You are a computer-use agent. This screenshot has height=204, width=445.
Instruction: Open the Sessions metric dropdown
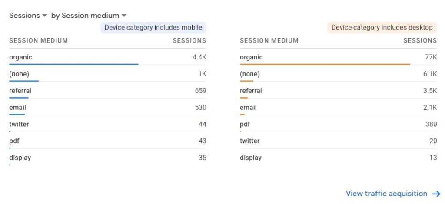[x=28, y=16]
